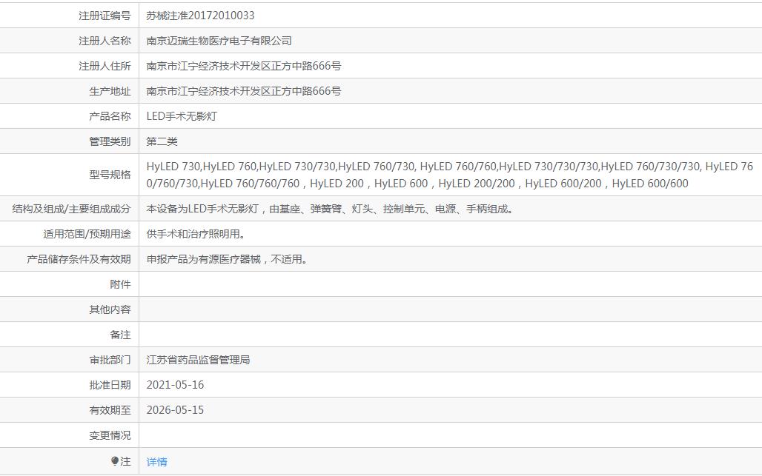This screenshot has width=762, height=476.
Task: Select the 生产地址 production address text
Action: tap(245, 90)
